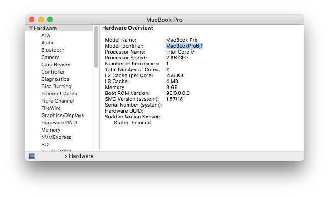Click the sidebar vertical scrollbar thumb
Image resolution: width=329 pixels, height=197 pixels.
click(x=96, y=47)
